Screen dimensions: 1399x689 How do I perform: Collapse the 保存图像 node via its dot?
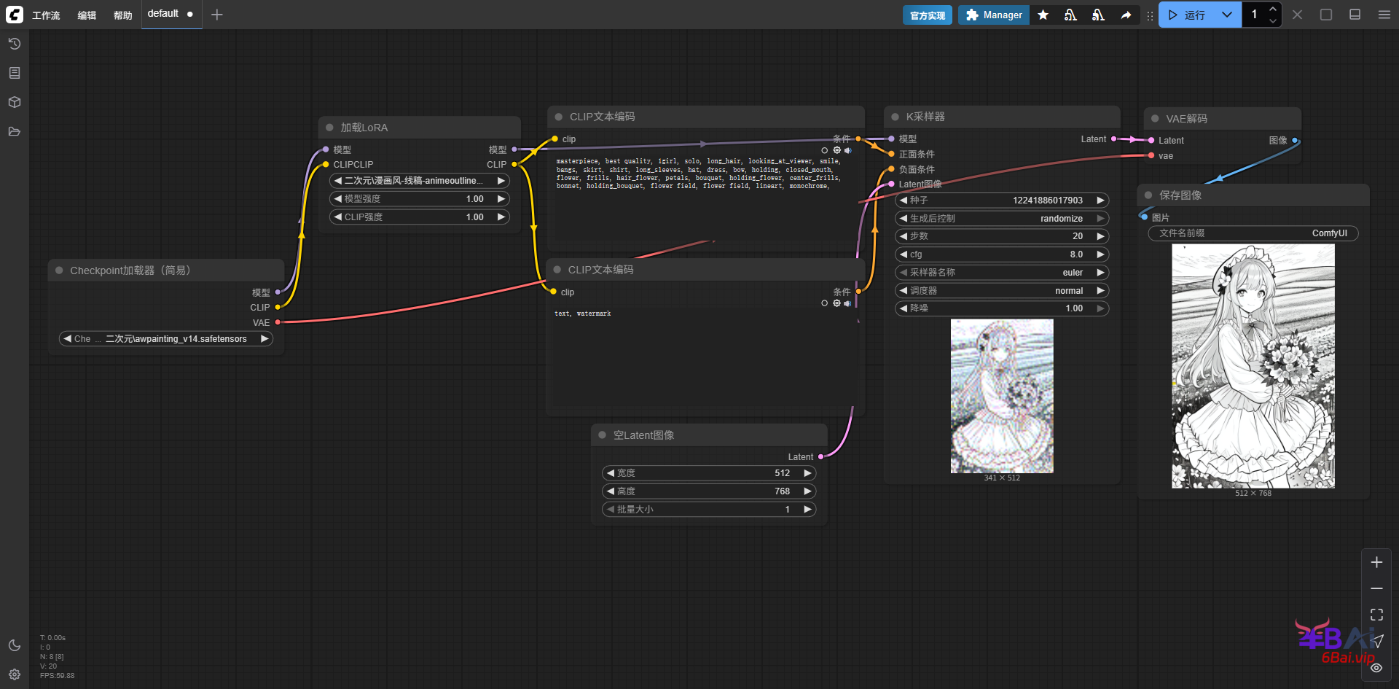pyautogui.click(x=1148, y=195)
